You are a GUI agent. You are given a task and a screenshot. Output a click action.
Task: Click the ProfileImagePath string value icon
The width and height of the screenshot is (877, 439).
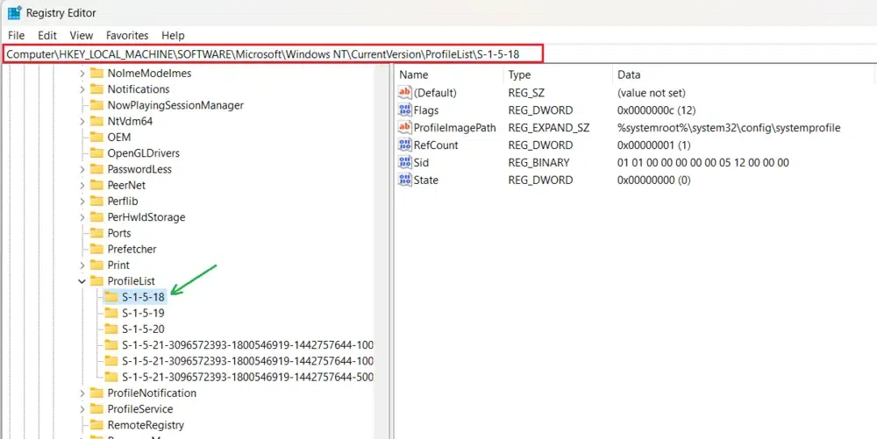click(x=404, y=127)
